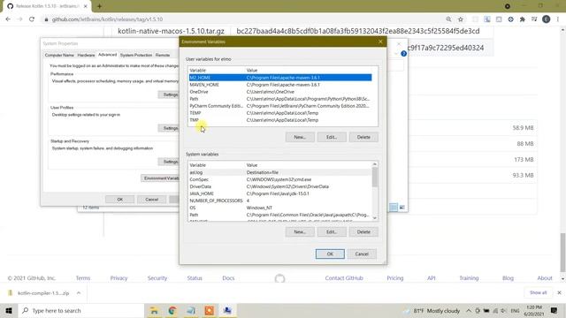This screenshot has width=566, height=318.
Task: Open Chrome extensions puzzle icon
Action: click(523, 19)
